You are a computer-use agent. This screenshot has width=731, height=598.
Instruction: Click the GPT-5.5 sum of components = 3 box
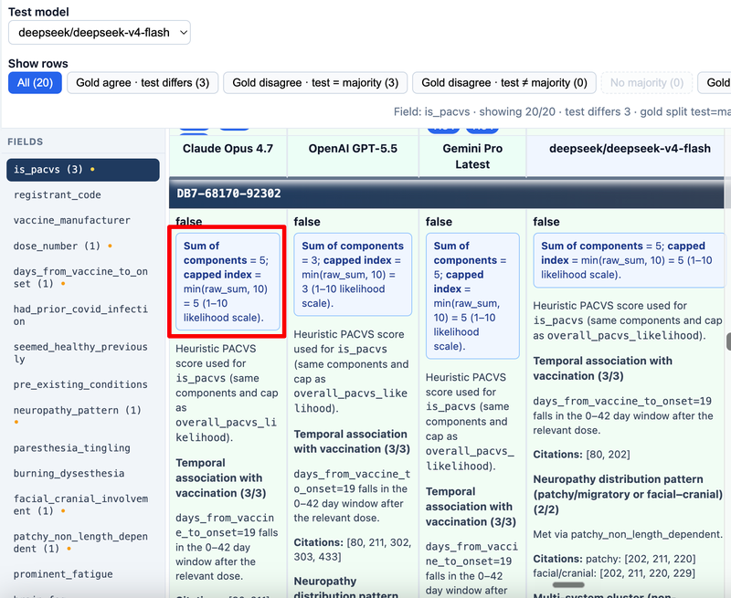[353, 275]
